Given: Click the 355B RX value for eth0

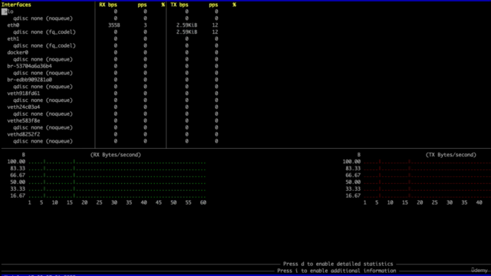Looking at the screenshot, I should coord(114,25).
